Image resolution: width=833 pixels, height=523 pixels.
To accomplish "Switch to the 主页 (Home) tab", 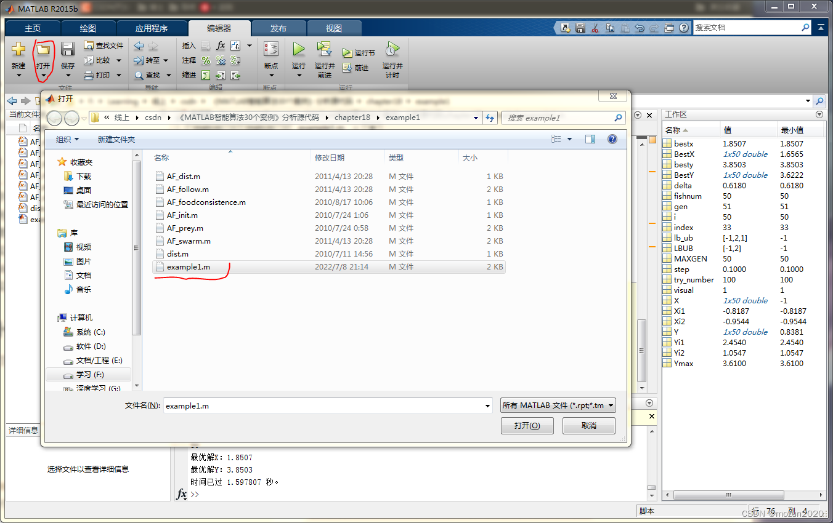I will [33, 28].
